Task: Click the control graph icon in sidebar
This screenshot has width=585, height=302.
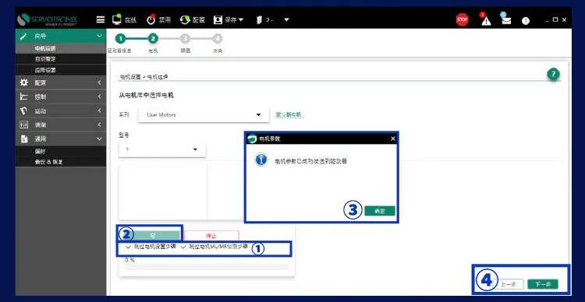Action: [24, 97]
